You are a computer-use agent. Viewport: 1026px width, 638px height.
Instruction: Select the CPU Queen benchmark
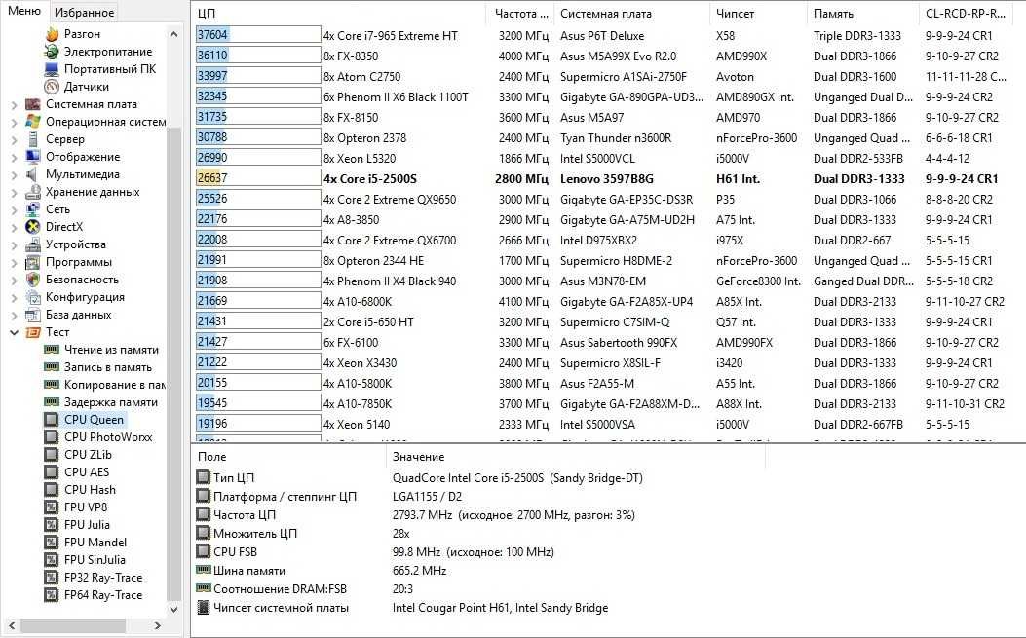pyautogui.click(x=94, y=420)
